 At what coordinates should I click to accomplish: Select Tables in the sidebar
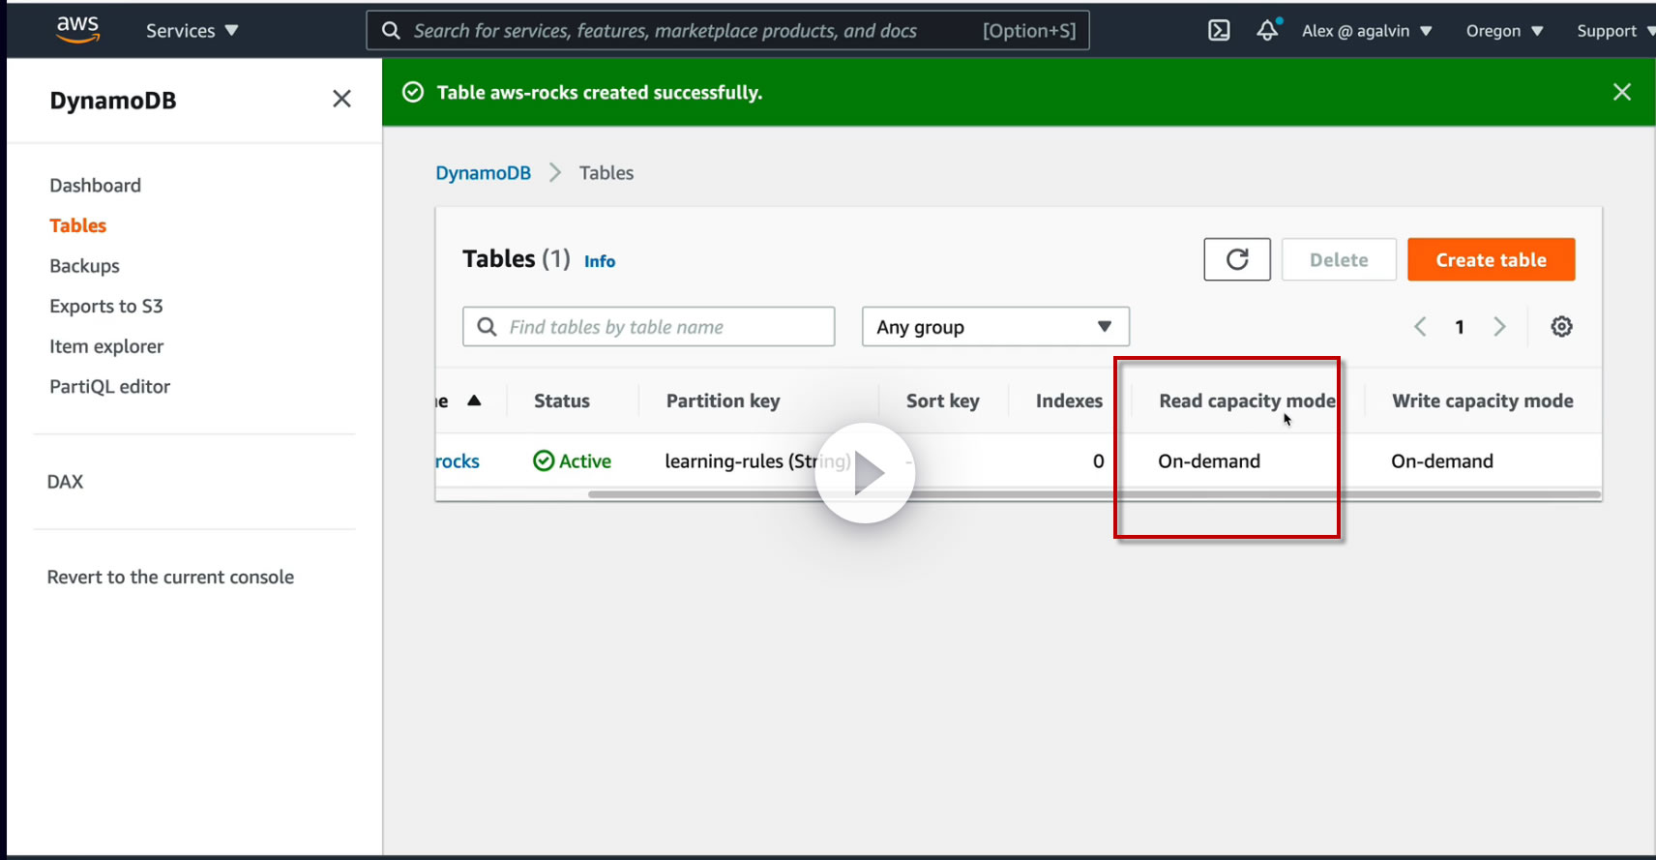tap(78, 225)
